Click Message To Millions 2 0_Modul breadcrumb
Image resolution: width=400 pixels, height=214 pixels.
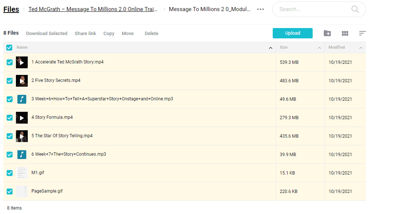pos(210,9)
